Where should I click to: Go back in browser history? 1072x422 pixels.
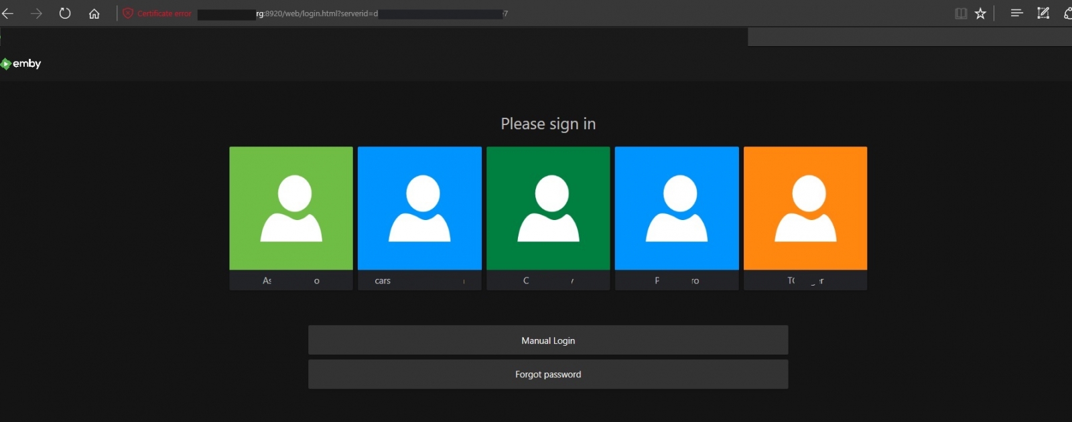pos(8,13)
